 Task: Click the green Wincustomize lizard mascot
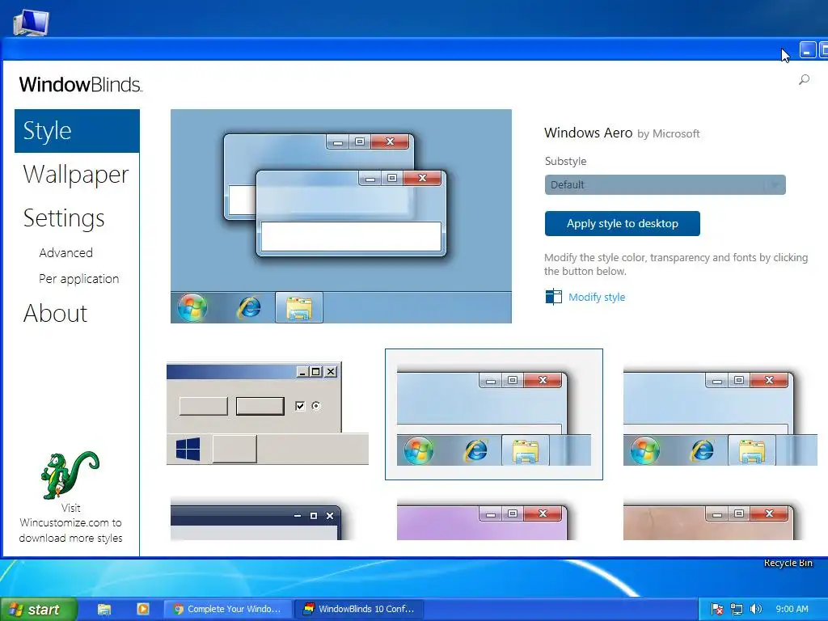[x=70, y=475]
